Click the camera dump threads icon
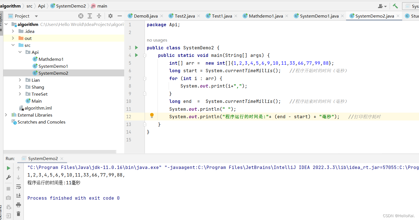The image size is (419, 220). 8,198
